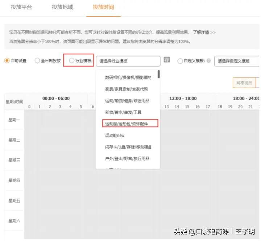Choose 运动鞋new from the list
This screenshot has width=261, height=241.
coord(115,136)
